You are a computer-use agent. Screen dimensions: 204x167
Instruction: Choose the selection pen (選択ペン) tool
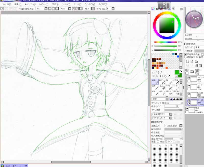point(169,93)
